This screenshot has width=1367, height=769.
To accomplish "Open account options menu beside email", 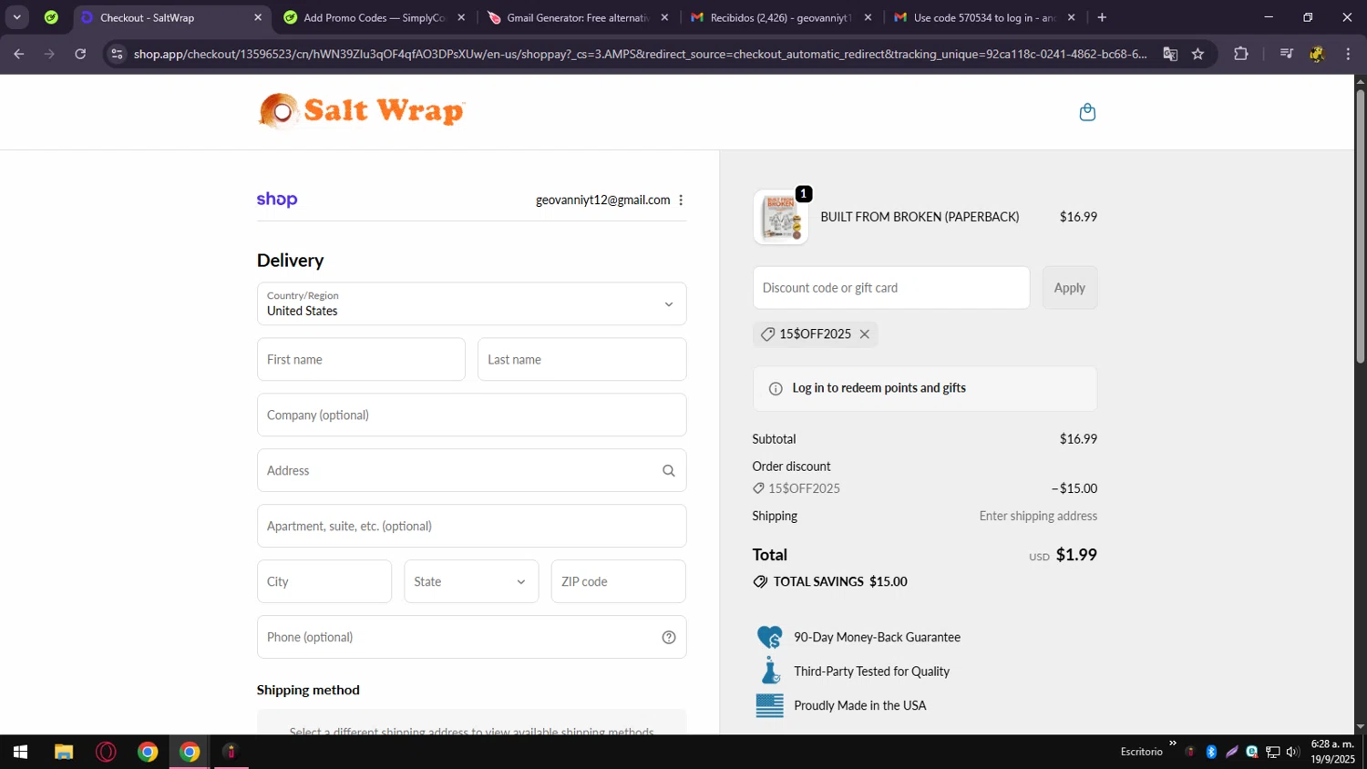I will [x=681, y=200].
